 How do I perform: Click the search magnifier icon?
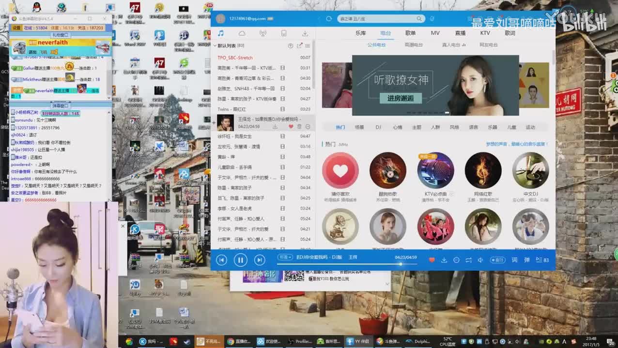coord(419,18)
